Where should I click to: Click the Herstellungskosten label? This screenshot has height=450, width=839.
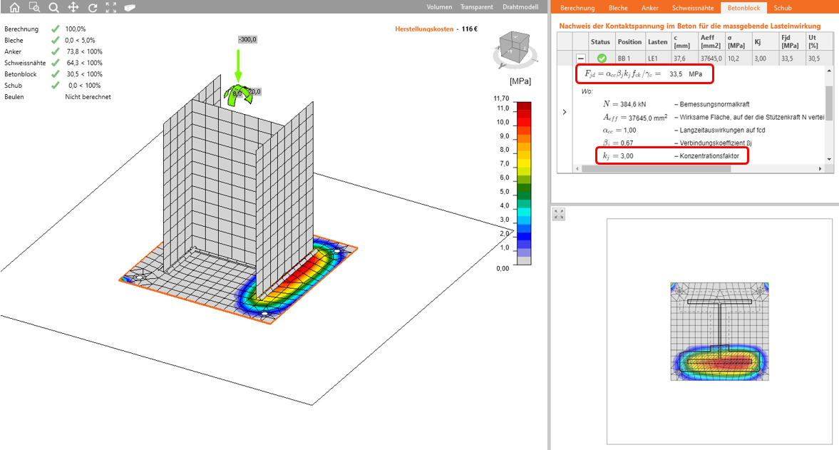(x=424, y=29)
